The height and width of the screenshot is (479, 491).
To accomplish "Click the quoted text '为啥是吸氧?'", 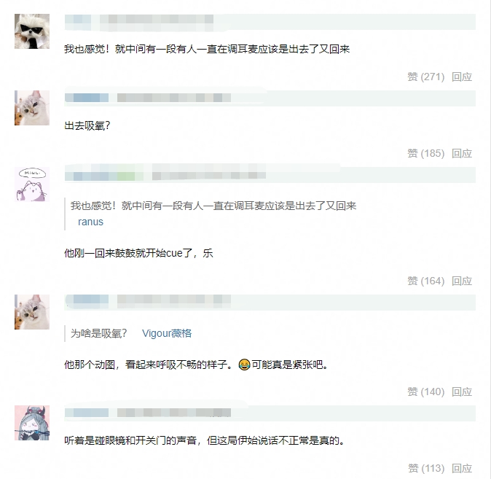I will pos(98,333).
